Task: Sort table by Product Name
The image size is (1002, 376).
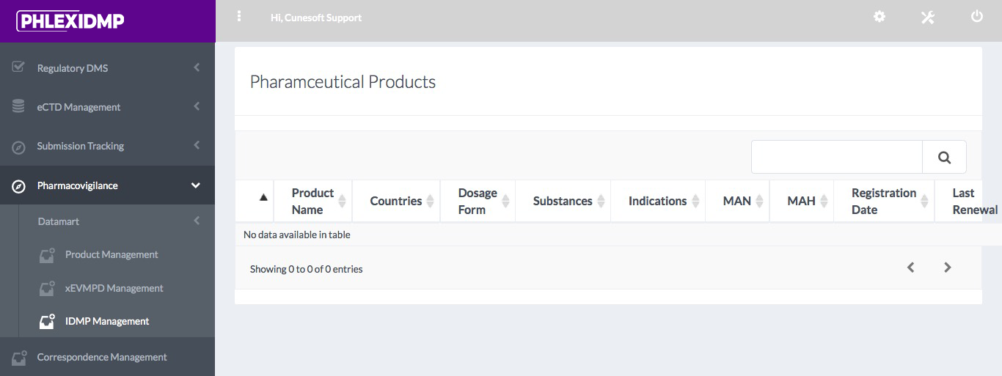Action: (x=313, y=201)
